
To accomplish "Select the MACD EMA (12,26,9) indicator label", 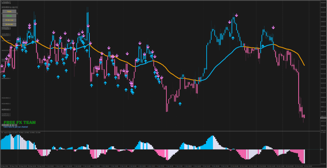I will click(21, 133).
